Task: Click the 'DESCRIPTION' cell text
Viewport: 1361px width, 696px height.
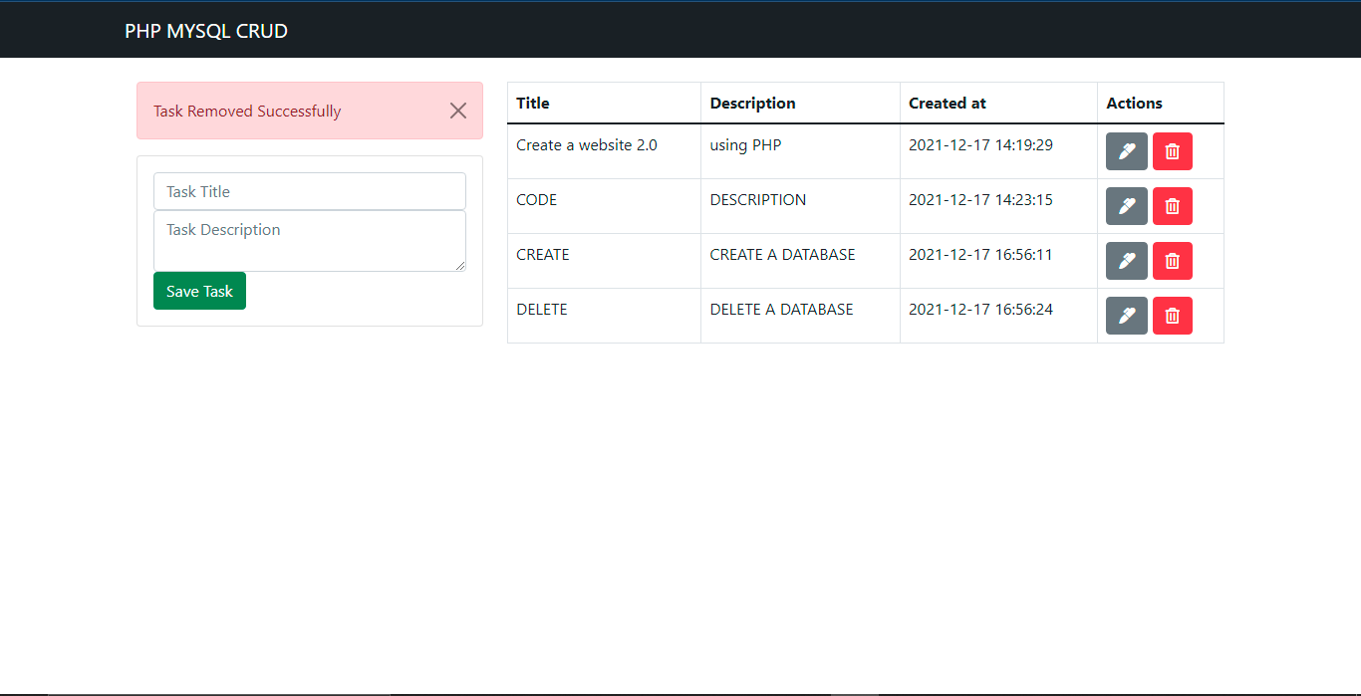Action: click(758, 200)
